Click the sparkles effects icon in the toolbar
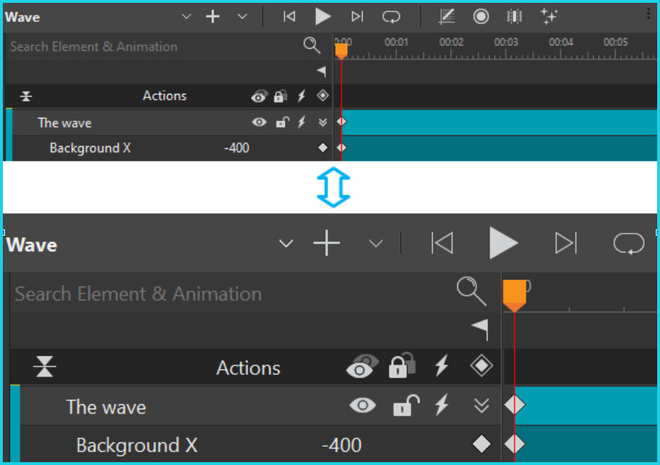Image resolution: width=660 pixels, height=465 pixels. pos(549,17)
